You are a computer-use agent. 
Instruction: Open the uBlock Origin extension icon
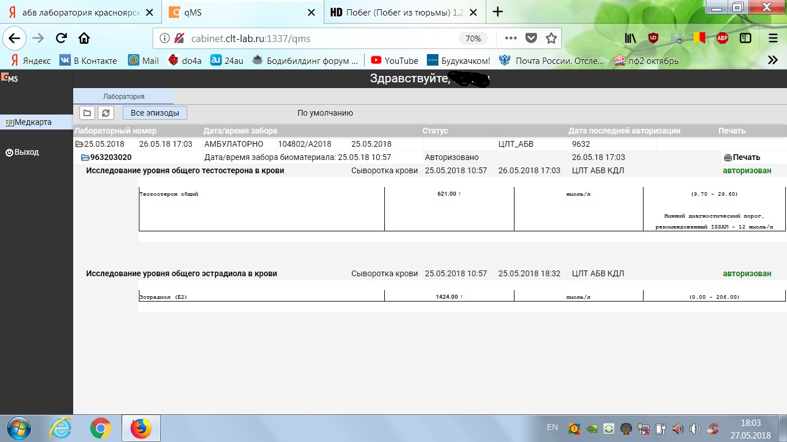pyautogui.click(x=652, y=37)
